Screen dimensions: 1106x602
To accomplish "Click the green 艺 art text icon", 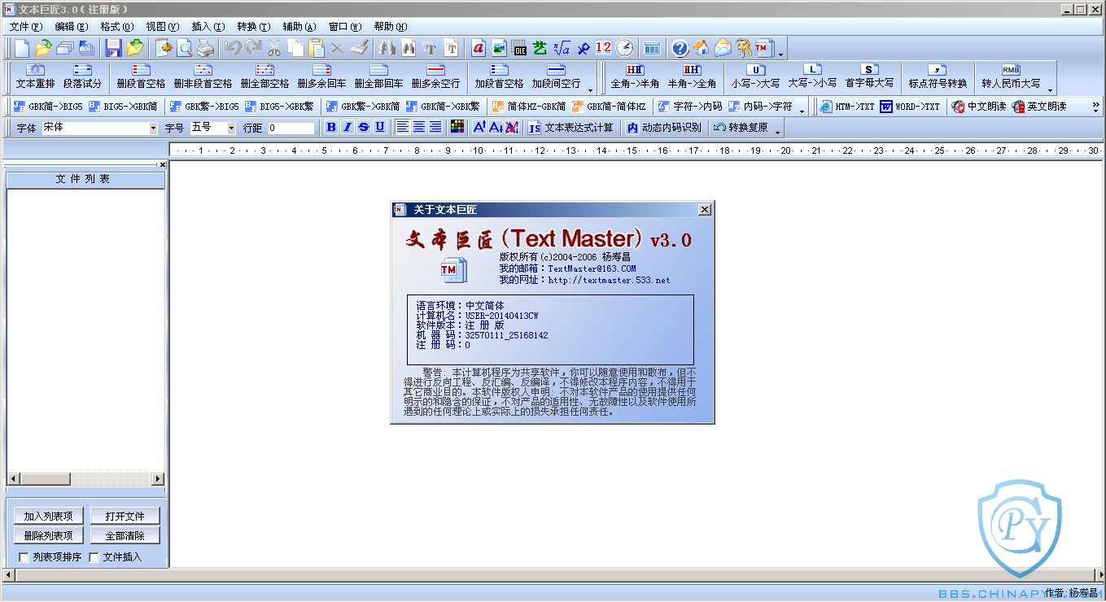I will pyautogui.click(x=540, y=48).
